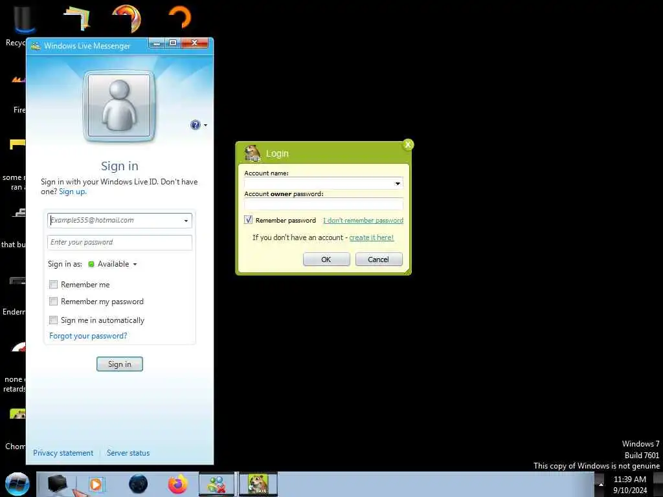Open the Recycle Bin desktop icon
The width and height of the screenshot is (663, 497).
tap(24, 20)
